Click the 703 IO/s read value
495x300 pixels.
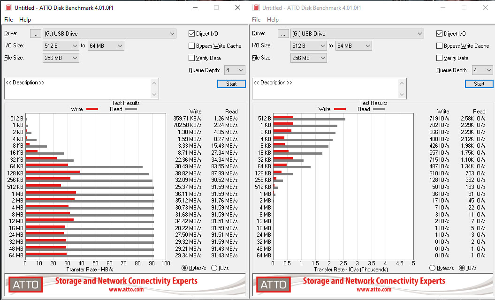tap(475, 173)
